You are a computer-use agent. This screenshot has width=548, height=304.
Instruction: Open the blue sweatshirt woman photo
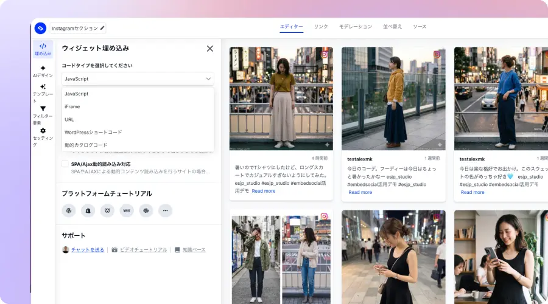coord(501,98)
